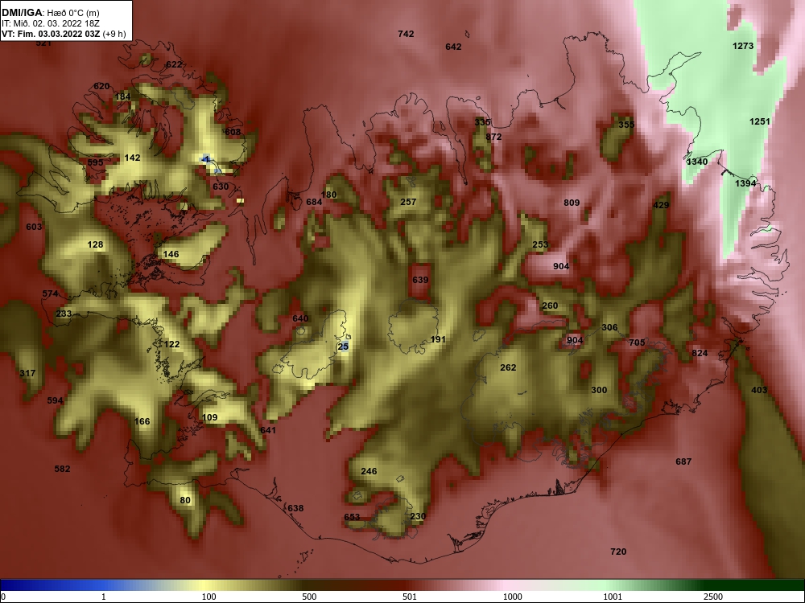Select the 317 value label
The height and width of the screenshot is (603, 805).
tap(27, 373)
